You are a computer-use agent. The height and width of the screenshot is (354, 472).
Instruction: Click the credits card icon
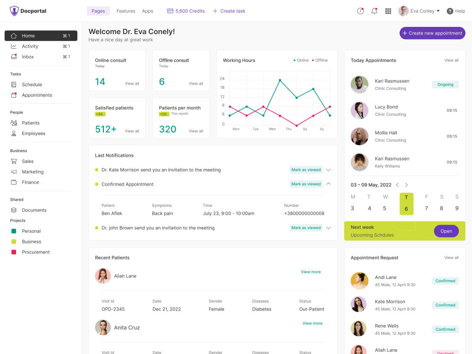[170, 11]
